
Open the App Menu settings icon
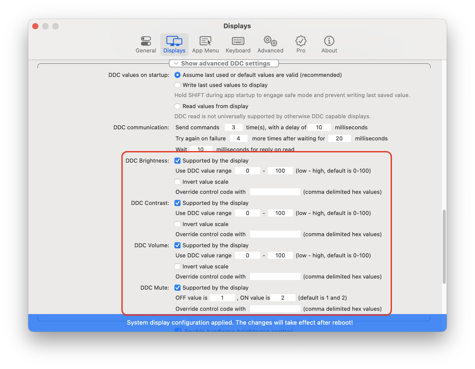(x=205, y=44)
